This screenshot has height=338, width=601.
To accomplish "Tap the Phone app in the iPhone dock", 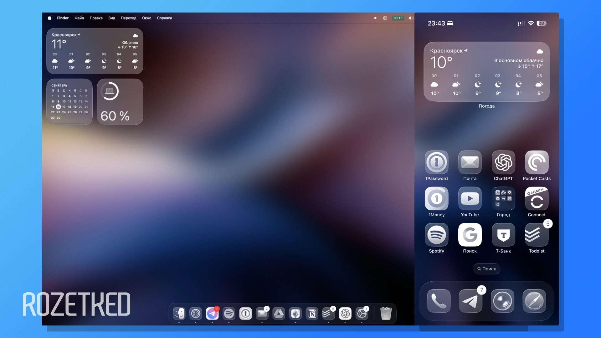I will [439, 301].
